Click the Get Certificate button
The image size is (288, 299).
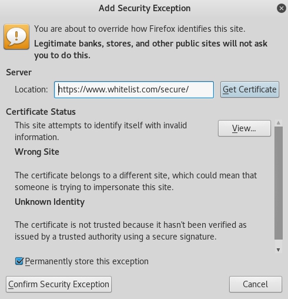click(x=250, y=89)
